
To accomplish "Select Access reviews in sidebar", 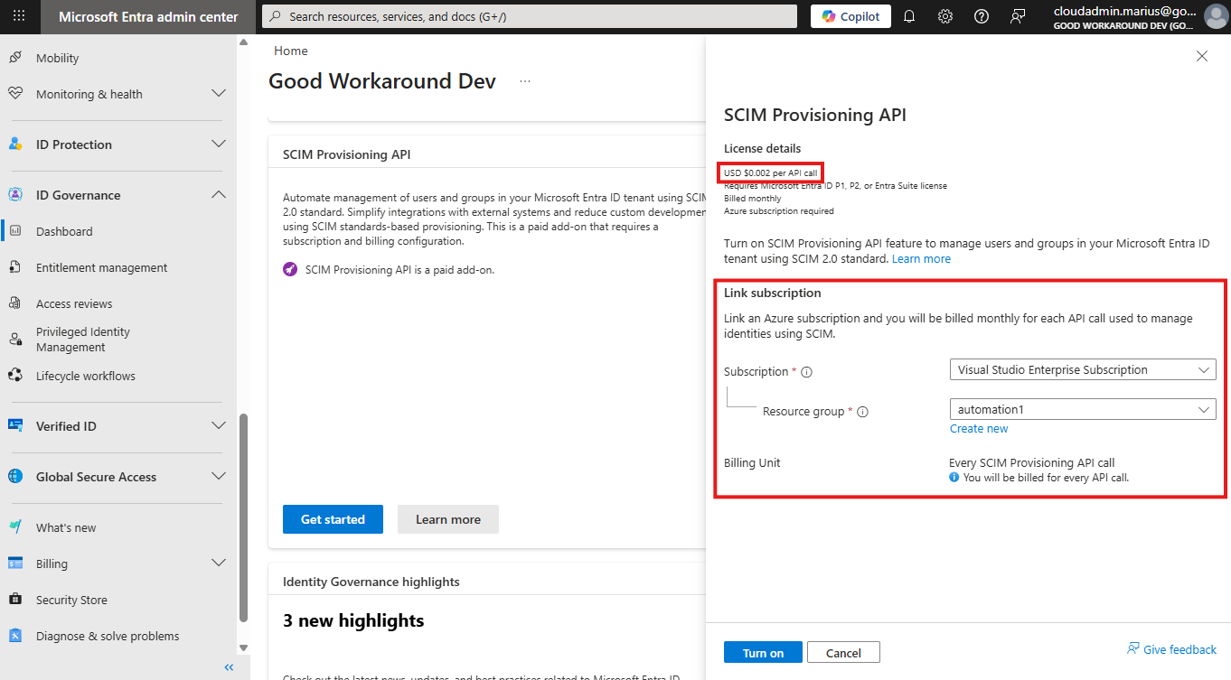I will (74, 303).
